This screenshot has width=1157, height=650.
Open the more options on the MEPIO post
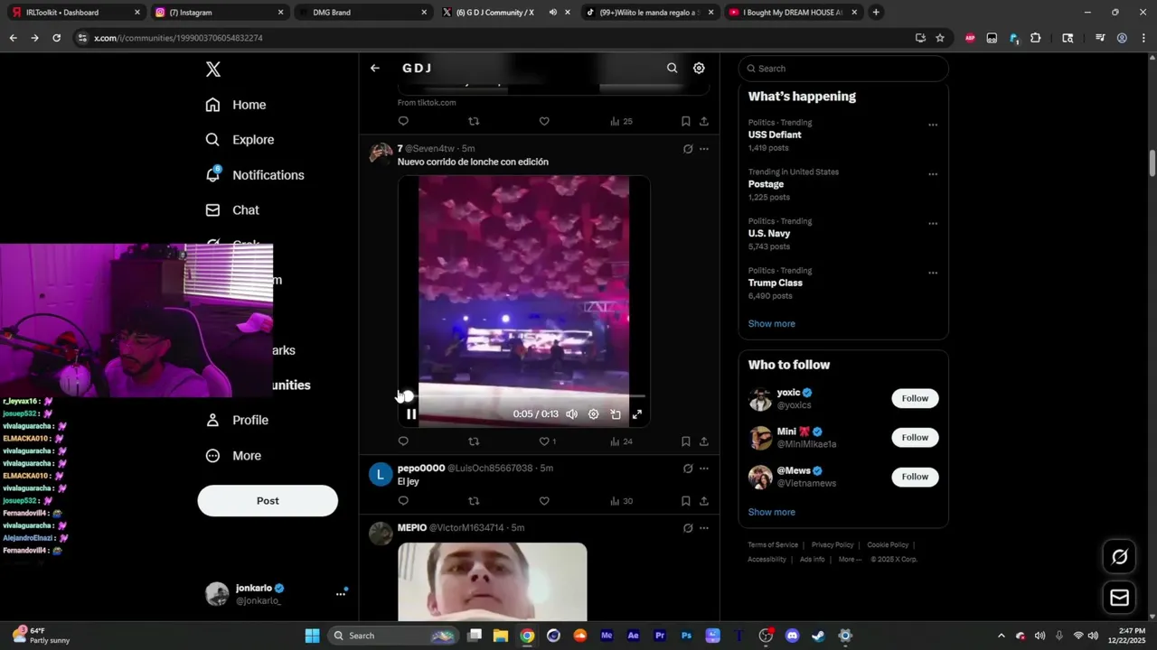pos(704,528)
